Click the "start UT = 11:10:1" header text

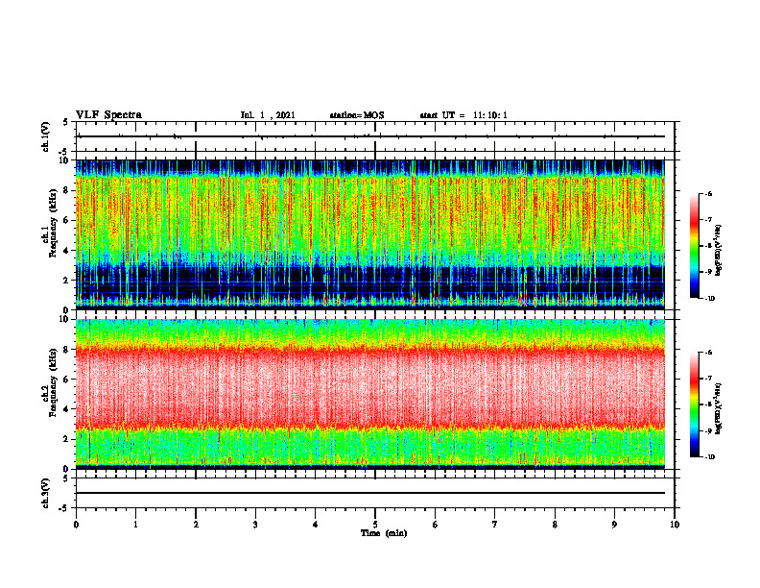pos(463,115)
